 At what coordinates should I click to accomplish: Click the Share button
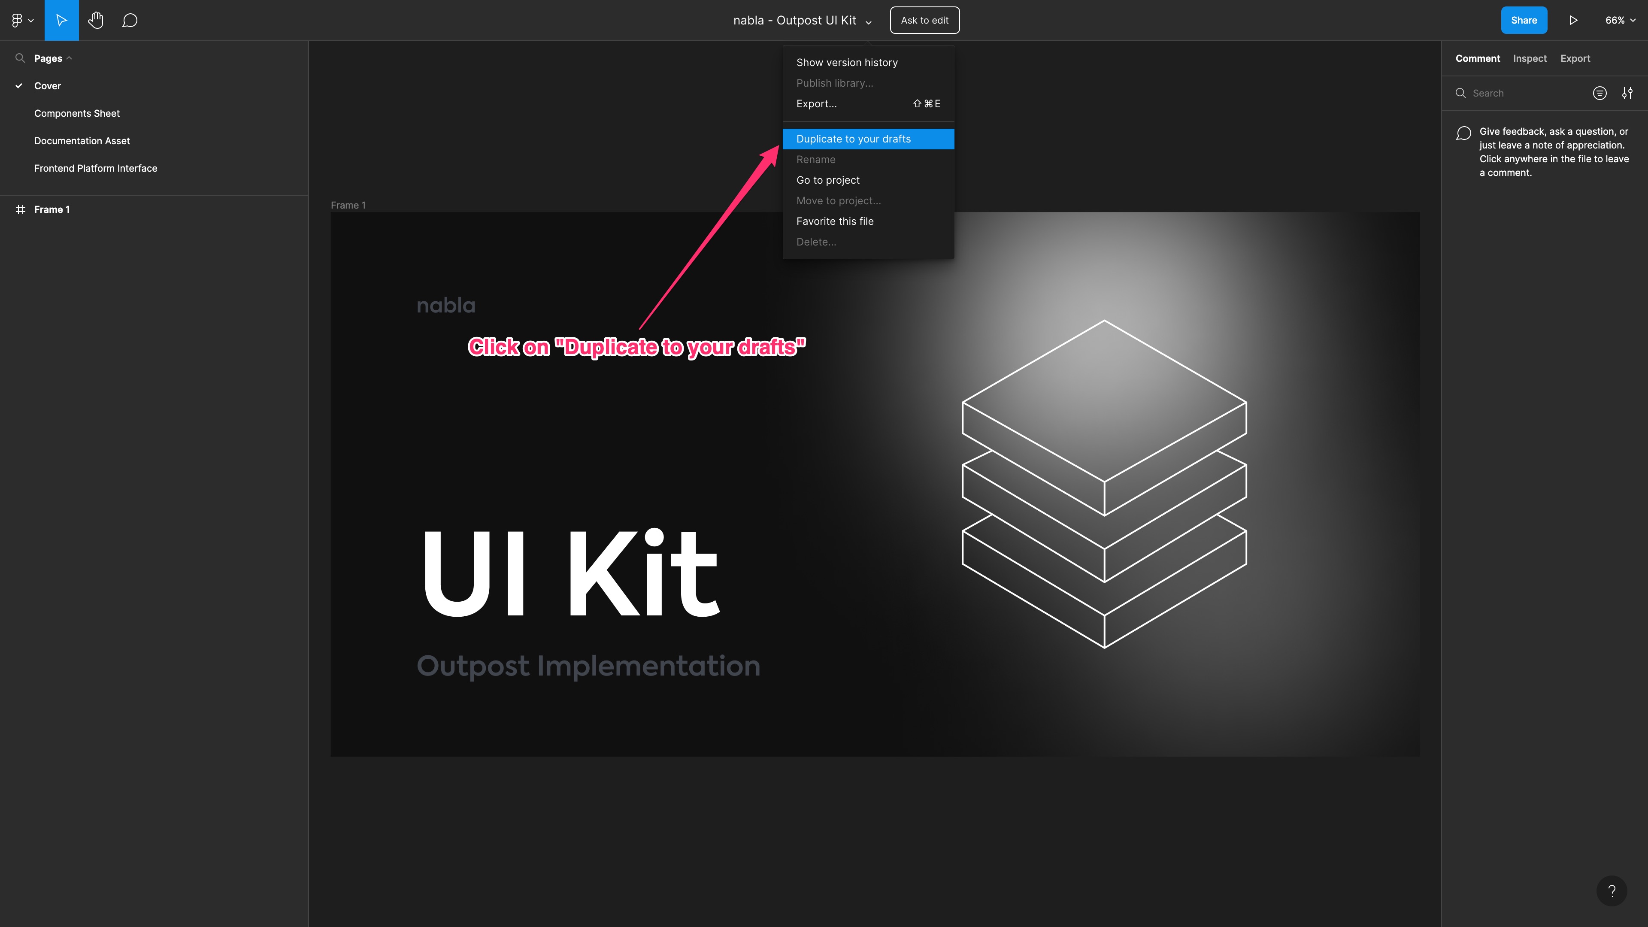pos(1524,20)
